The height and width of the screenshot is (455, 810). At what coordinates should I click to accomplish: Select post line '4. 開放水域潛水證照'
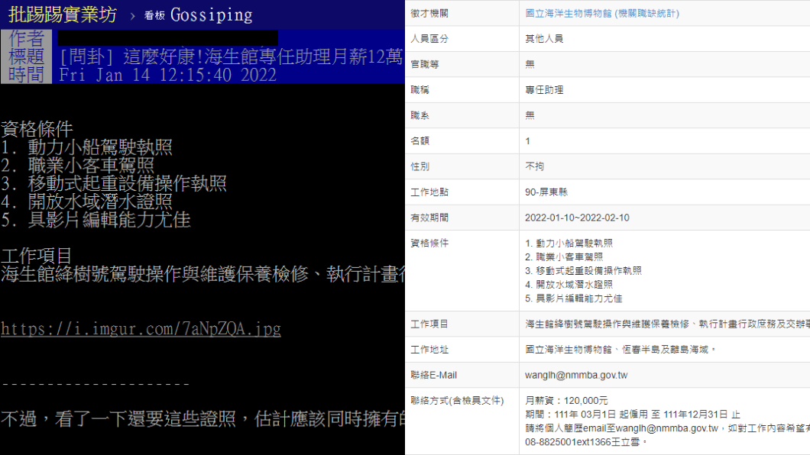86,202
